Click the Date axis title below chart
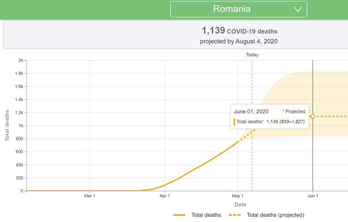The image size is (348, 222). click(x=240, y=205)
